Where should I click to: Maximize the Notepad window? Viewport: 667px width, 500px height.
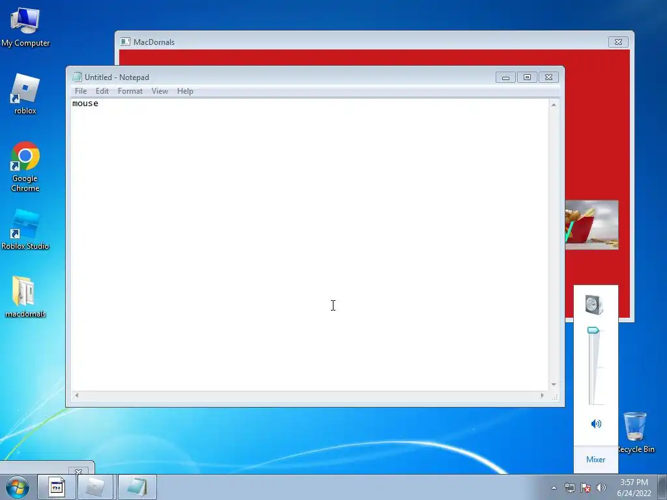pyautogui.click(x=527, y=77)
